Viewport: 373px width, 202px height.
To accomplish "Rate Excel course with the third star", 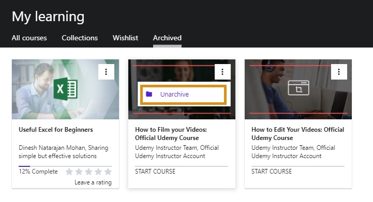I will click(88, 172).
